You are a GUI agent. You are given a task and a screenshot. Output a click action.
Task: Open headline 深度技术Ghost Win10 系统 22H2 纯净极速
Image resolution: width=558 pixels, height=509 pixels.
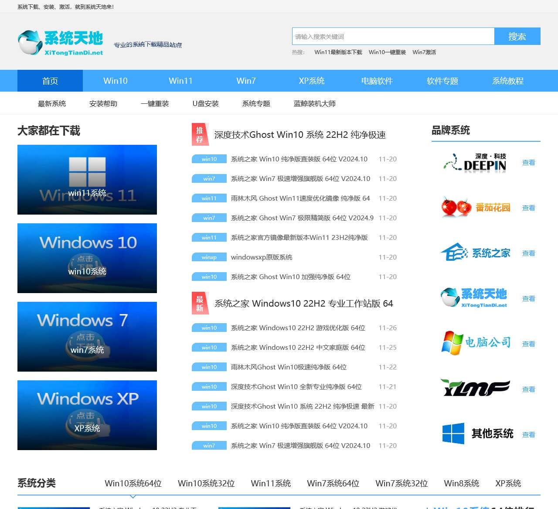[x=300, y=135]
